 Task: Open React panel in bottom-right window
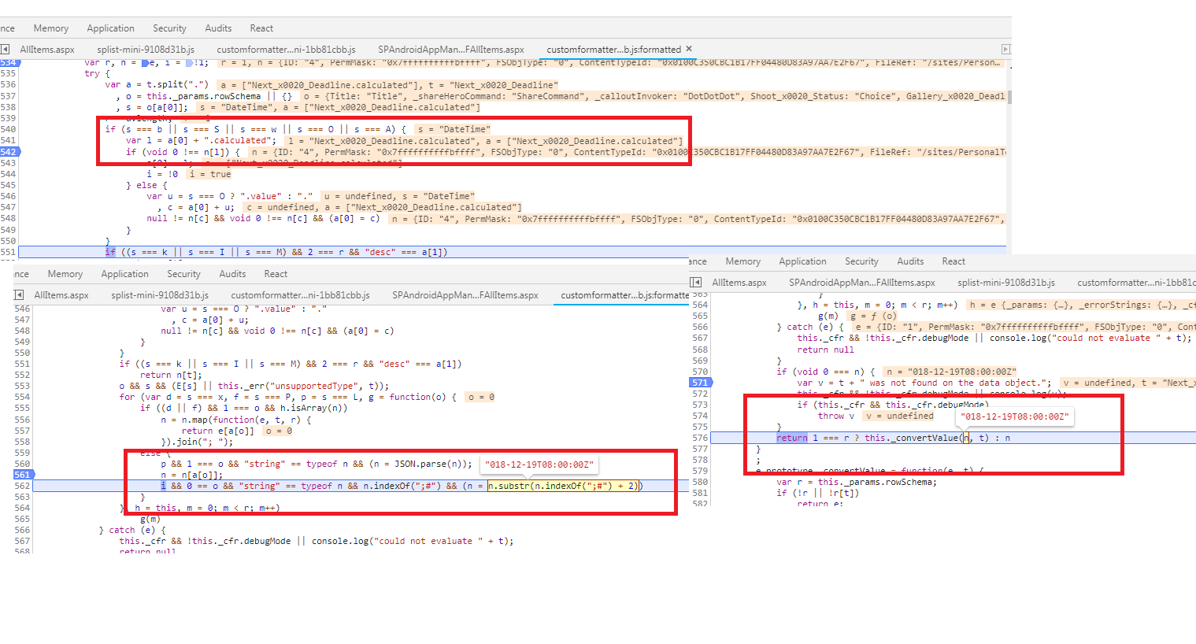953,261
